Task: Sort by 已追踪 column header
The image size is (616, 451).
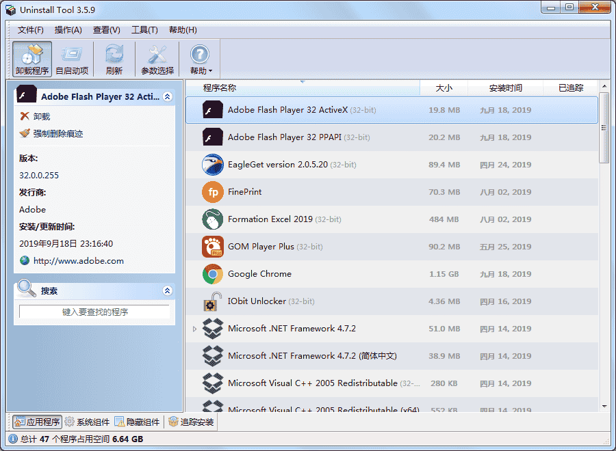Action: [571, 88]
